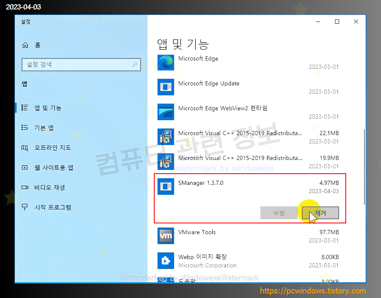The image size is (381, 298).
Task: Click the VMware Tools app icon
Action: [166, 236]
